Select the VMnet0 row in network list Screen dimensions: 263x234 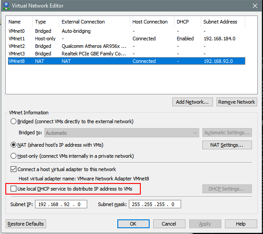tap(127, 31)
